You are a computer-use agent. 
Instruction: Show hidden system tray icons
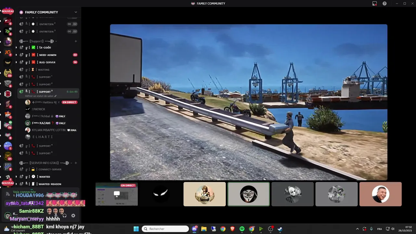(357, 229)
